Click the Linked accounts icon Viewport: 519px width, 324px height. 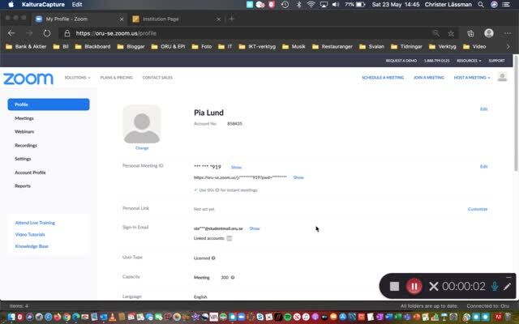tap(229, 238)
